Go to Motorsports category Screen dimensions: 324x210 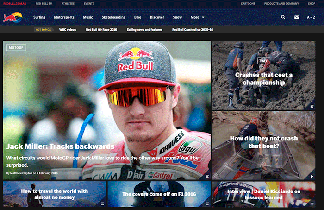[x=64, y=17]
